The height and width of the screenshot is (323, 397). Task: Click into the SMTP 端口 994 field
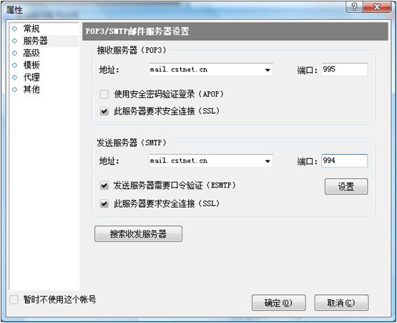(x=344, y=160)
